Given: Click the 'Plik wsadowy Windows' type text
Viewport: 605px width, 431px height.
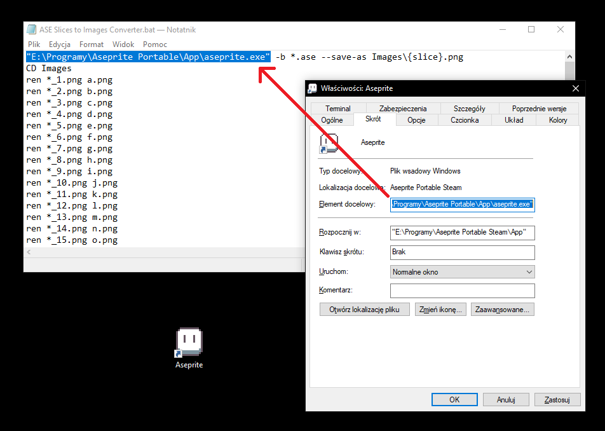Looking at the screenshot, I should 425,171.
